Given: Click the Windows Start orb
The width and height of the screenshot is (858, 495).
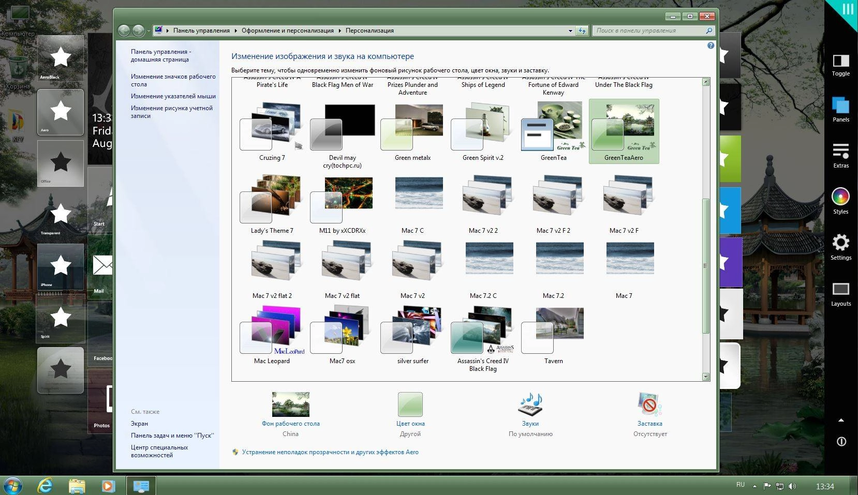Looking at the screenshot, I should tap(12, 486).
